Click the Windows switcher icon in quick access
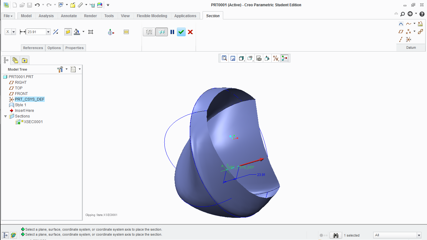The height and width of the screenshot is (240, 427). (x=61, y=5)
